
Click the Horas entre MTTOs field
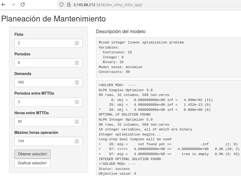48,122
